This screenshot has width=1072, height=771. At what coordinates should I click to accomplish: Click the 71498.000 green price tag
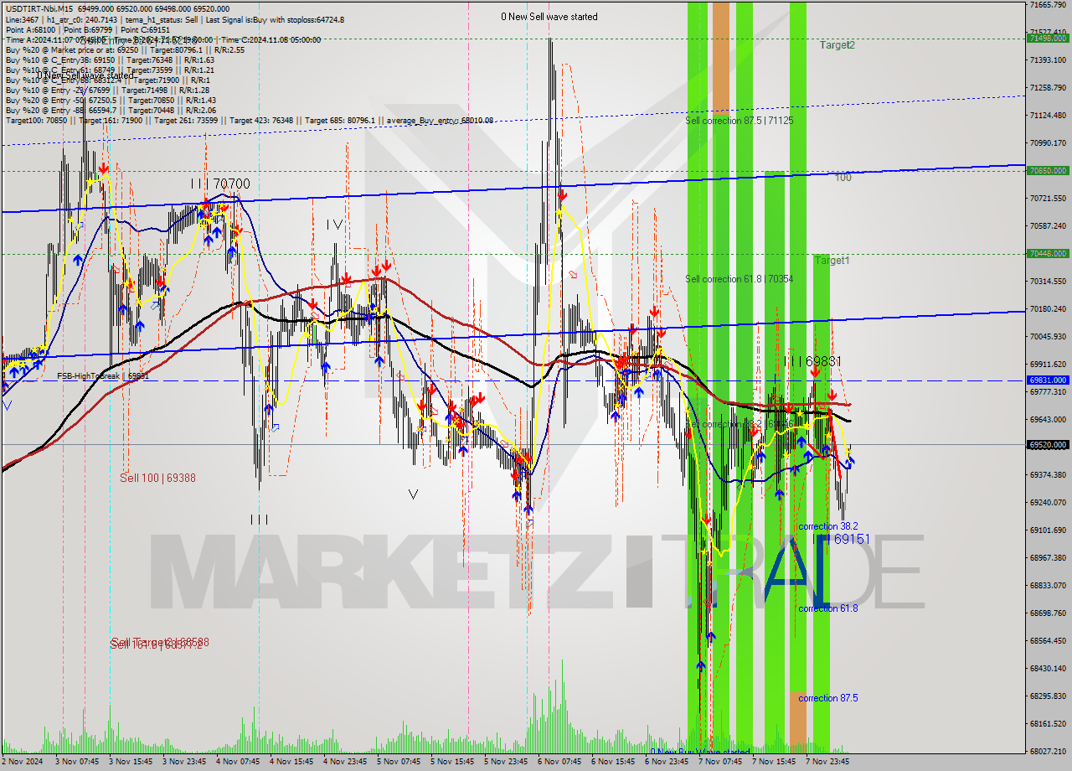tap(1048, 38)
